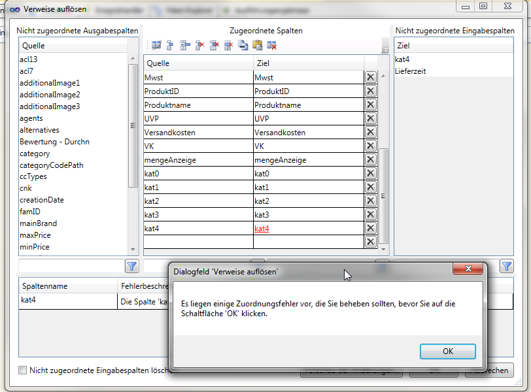Image resolution: width=531 pixels, height=392 pixels.
Task: Enable 'Nicht zugeordnete Eingabespalten löschen'
Action: tap(22, 369)
